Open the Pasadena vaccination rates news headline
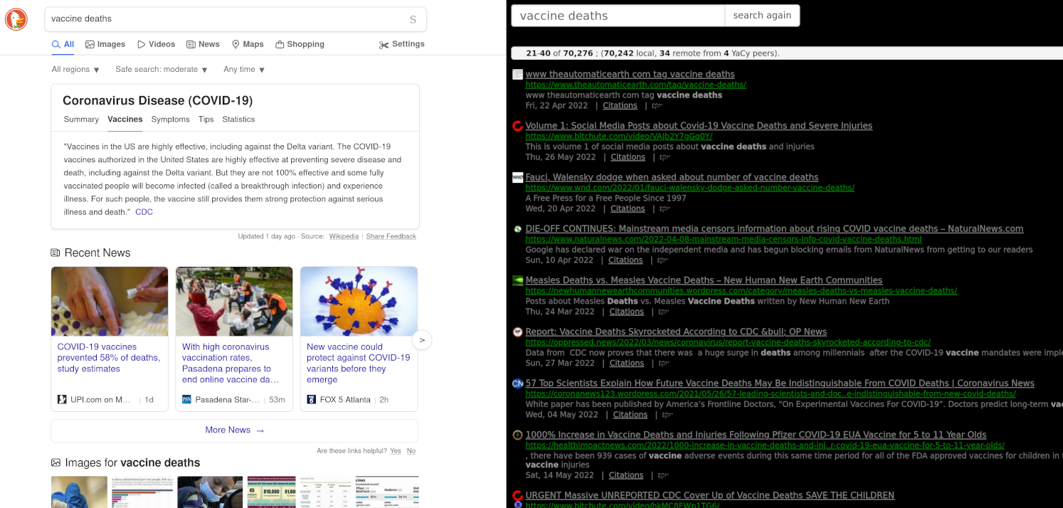This screenshot has height=508, width=1063. (x=231, y=364)
